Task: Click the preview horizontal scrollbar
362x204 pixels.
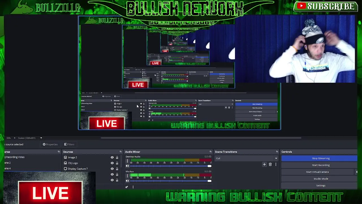Action: tap(201, 138)
